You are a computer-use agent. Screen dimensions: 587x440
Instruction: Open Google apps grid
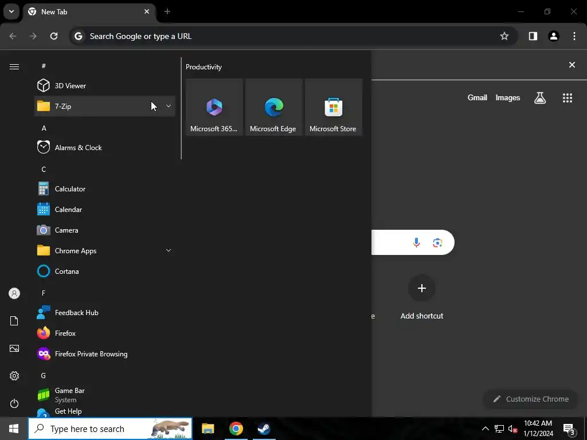pyautogui.click(x=568, y=97)
